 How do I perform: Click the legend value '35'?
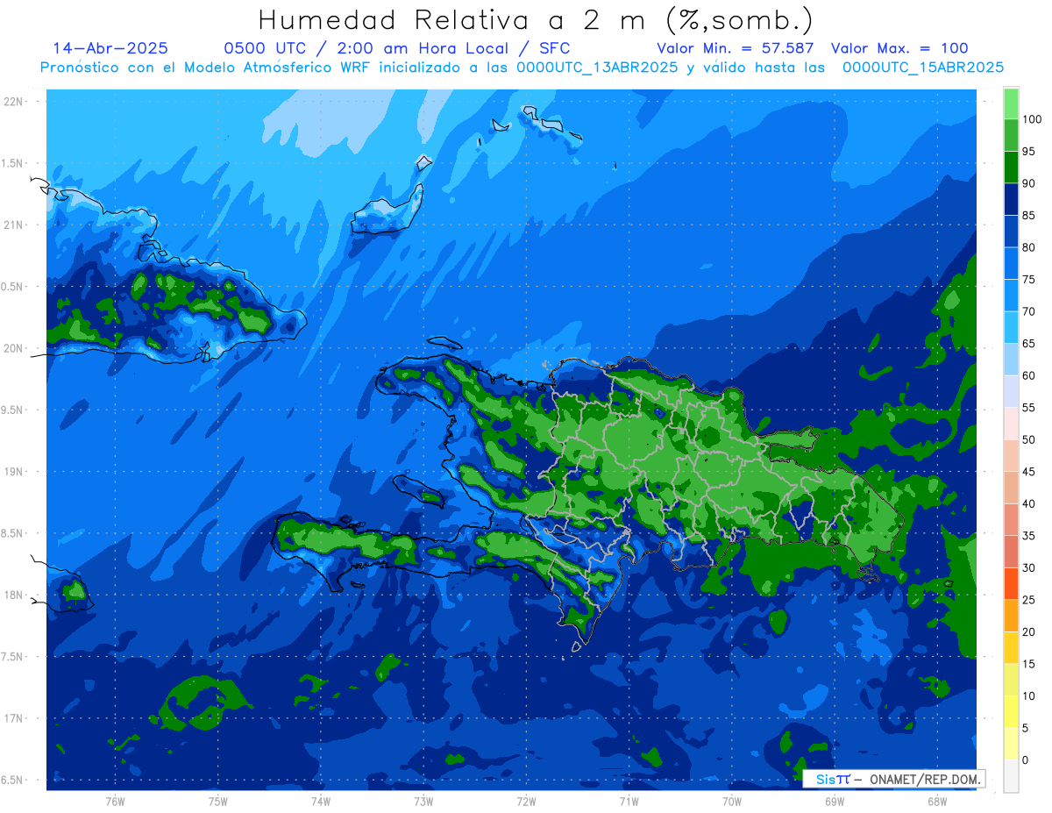click(x=1028, y=536)
